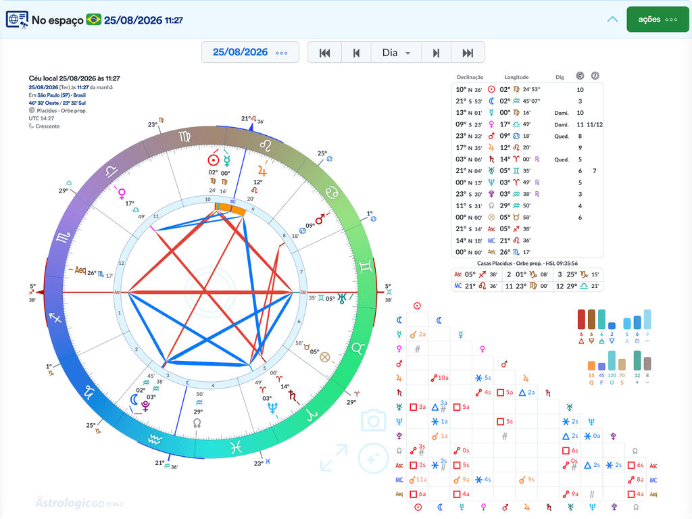Screen dimensions: 692x519
Task: Click the tall teal bar labeled 120
Action: pos(612,361)
